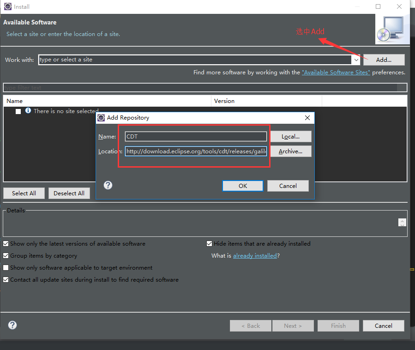Toggle 'Hide items that are already installed' checkbox
415x350 pixels.
pyautogui.click(x=210, y=244)
